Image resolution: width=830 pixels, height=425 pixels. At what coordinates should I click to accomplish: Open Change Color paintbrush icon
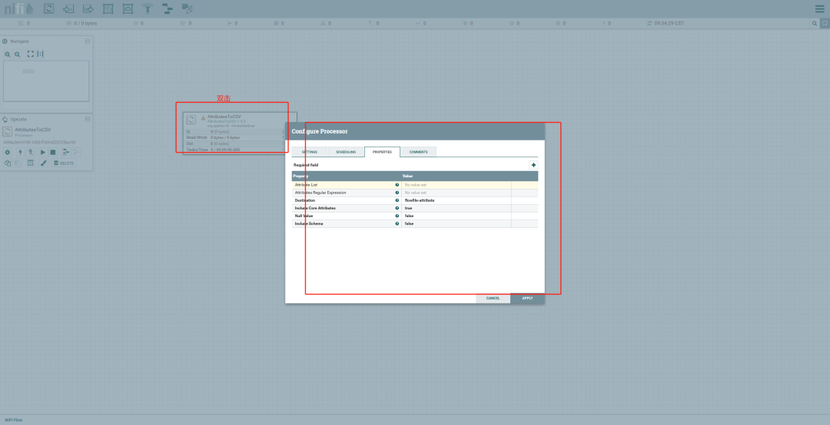coord(43,163)
